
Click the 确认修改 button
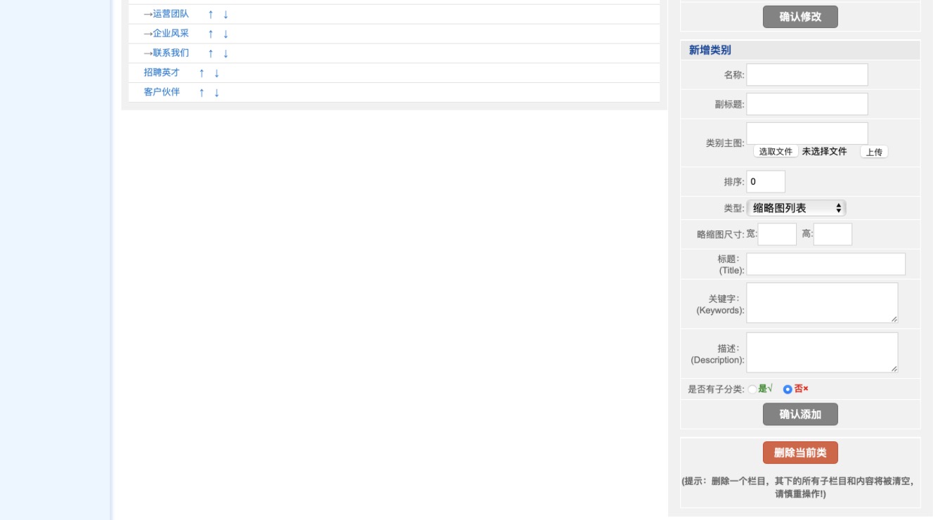pos(800,17)
